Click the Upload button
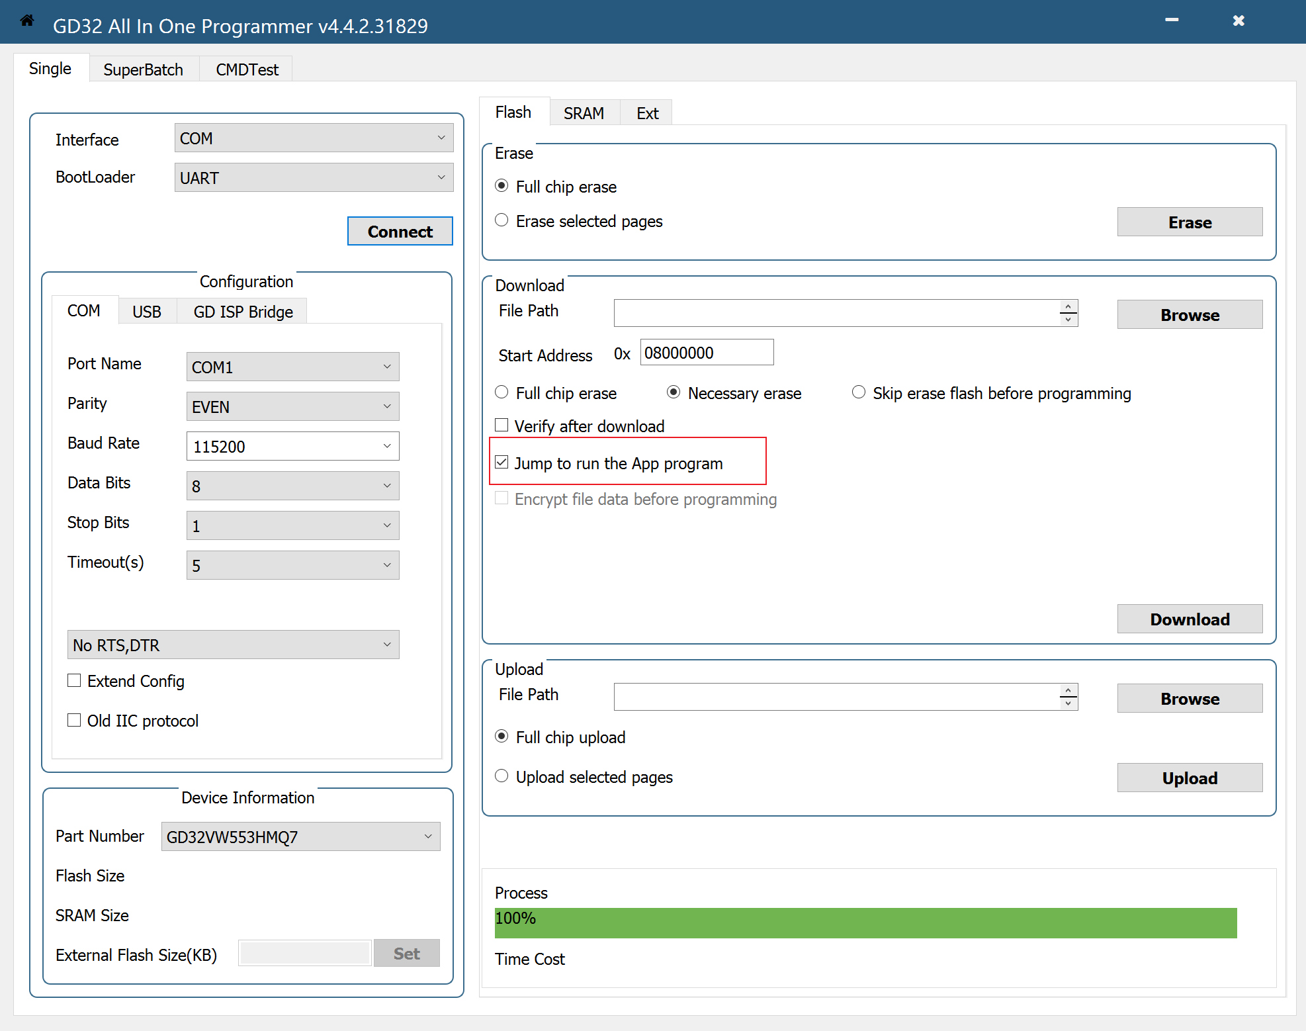This screenshot has width=1306, height=1031. [x=1190, y=778]
